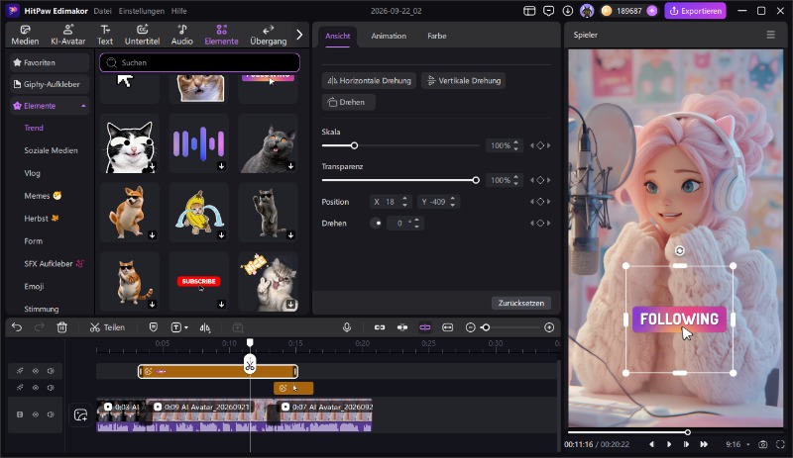The width and height of the screenshot is (793, 458).
Task: Delete selected clip with trash icon
Action: click(x=61, y=327)
